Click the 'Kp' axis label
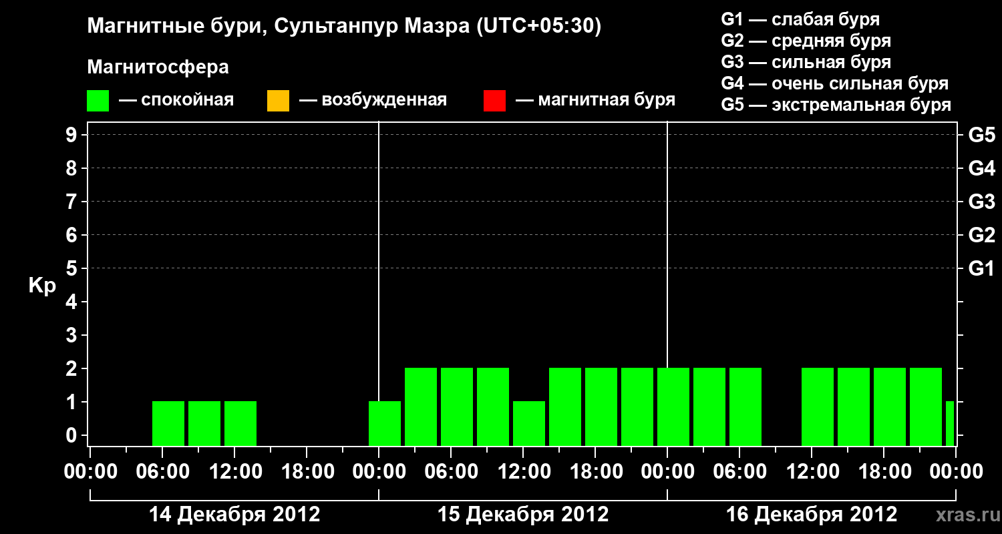The width and height of the screenshot is (1002, 534). 42,286
